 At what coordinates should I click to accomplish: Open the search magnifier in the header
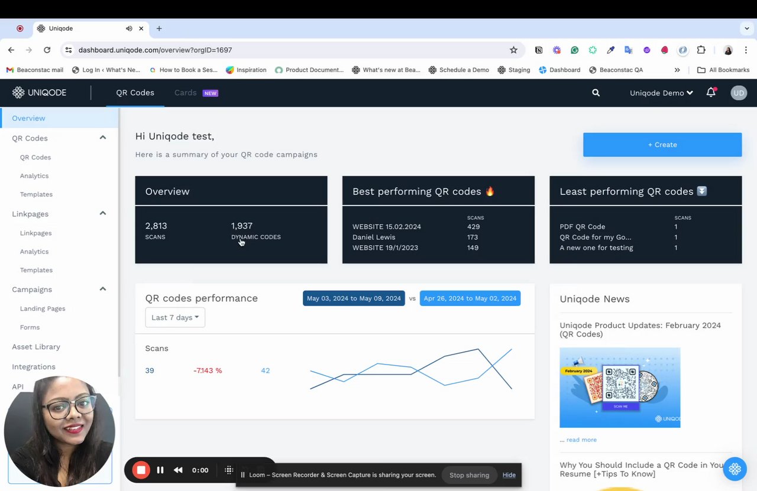pos(596,93)
